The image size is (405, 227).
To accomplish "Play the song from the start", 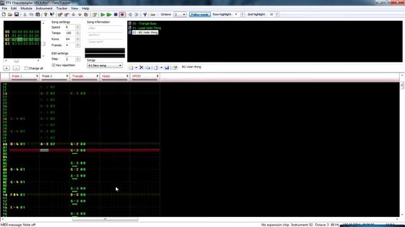I will (103, 15).
